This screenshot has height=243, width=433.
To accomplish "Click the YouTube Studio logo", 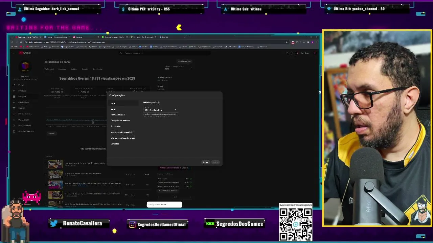I will tap(25, 53).
